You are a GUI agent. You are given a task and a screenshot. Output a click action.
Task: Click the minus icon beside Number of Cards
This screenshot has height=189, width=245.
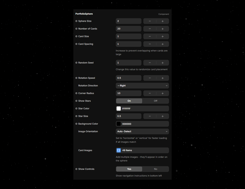150,29
